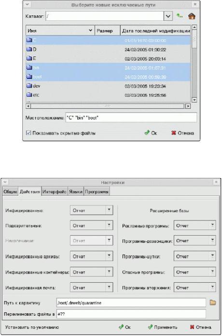
Task: Click the Размер column header
Action: (107, 30)
